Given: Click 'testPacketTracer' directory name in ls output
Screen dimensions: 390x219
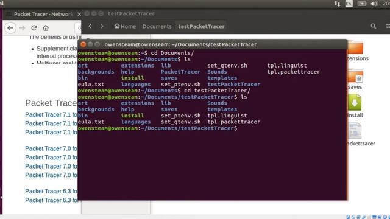Looking at the screenshot, I should coord(234,85).
